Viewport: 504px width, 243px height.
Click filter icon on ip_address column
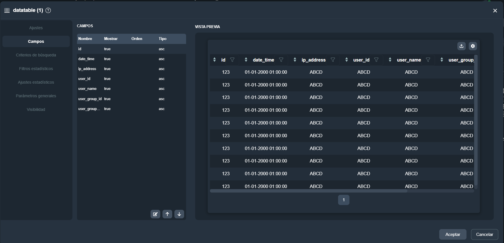click(333, 60)
